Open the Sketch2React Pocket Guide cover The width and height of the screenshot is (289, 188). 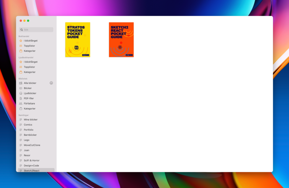pos(121,40)
